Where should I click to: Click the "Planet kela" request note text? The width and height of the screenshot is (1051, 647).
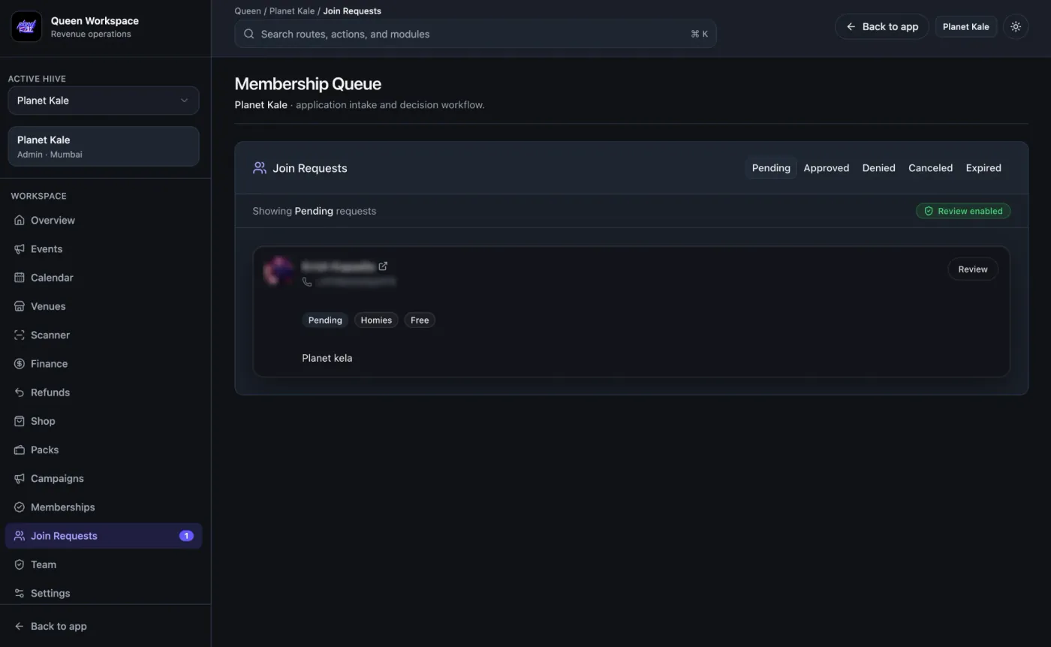tap(327, 358)
